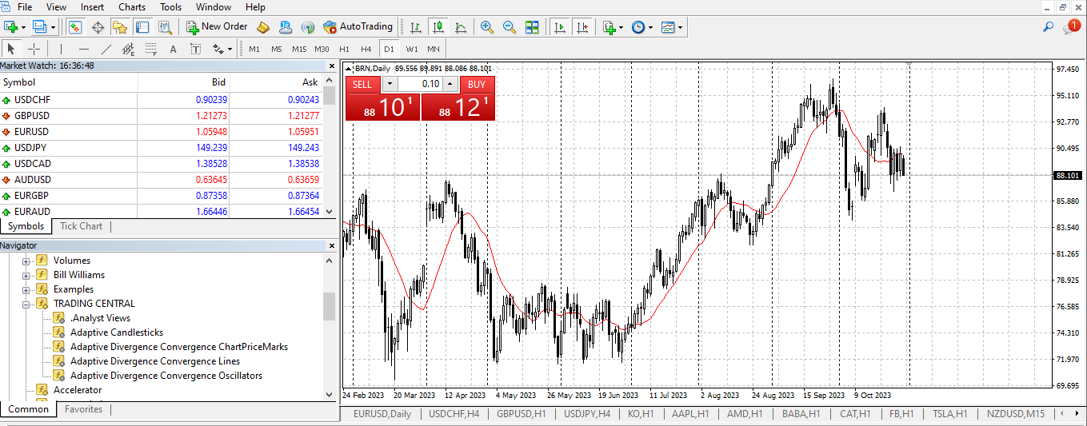Switch to the Tick Chart tab
The image size is (1087, 426).
[x=81, y=226]
